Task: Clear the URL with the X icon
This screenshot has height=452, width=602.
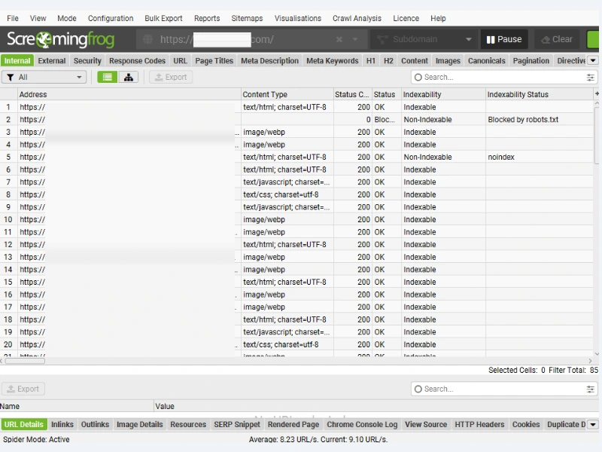Action: click(339, 39)
